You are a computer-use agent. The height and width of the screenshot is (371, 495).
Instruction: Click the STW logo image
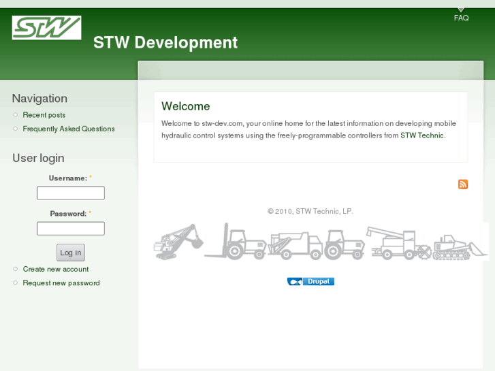click(46, 27)
